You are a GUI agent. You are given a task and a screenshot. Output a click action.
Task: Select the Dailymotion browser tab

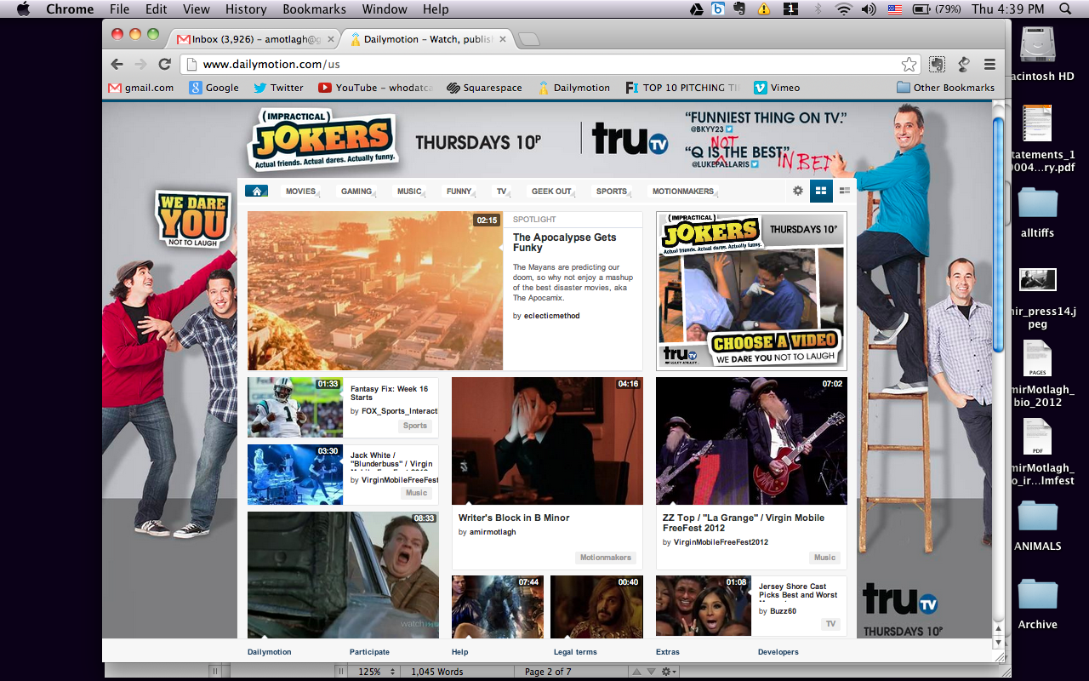click(x=427, y=39)
